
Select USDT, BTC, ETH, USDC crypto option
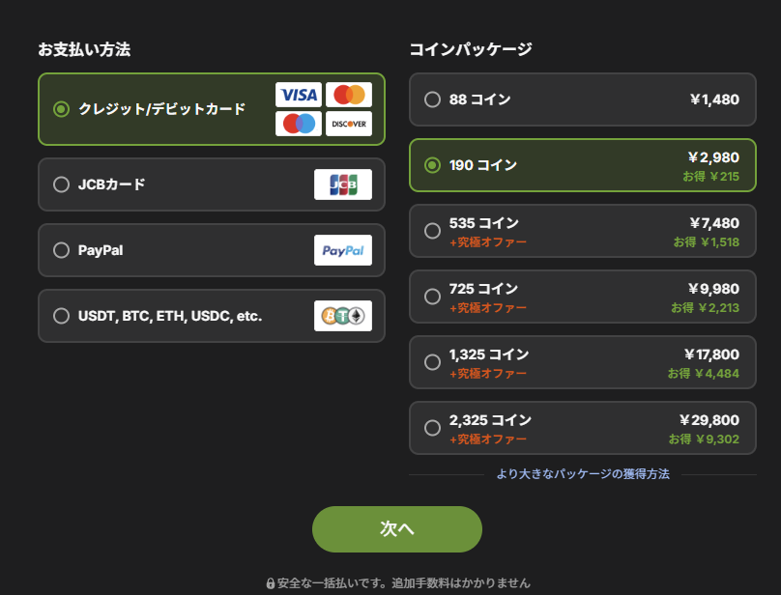point(211,316)
